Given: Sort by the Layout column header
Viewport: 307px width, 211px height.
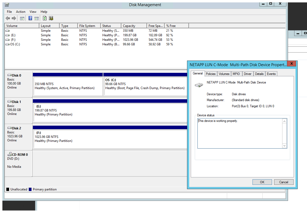Looking at the screenshot, I should [49, 26].
